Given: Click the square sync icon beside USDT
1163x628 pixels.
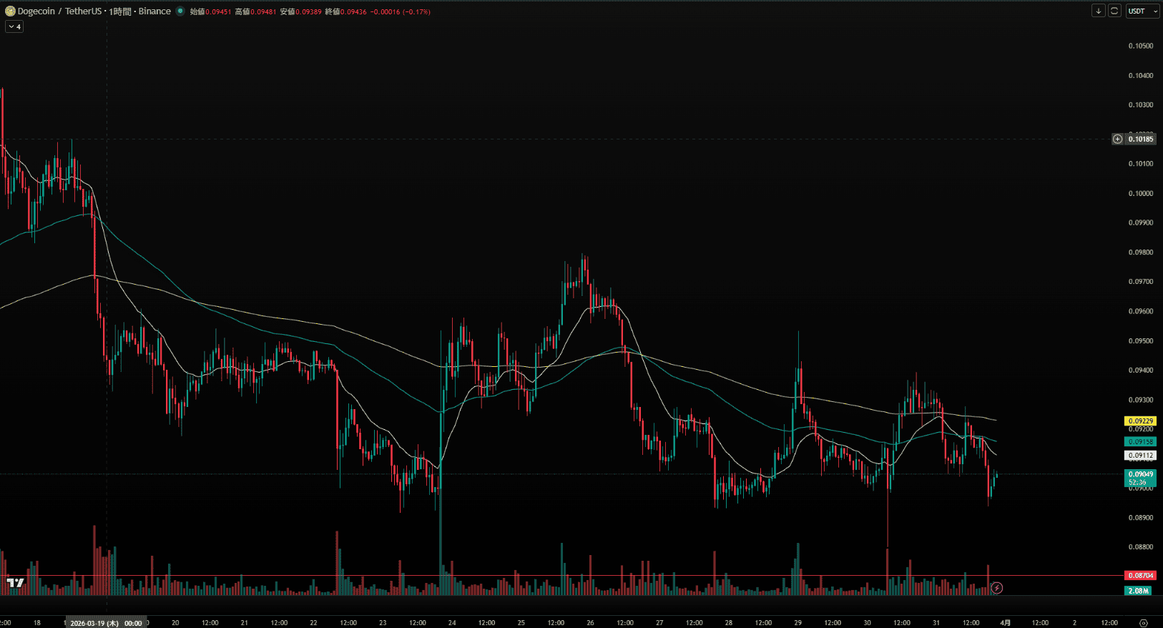Looking at the screenshot, I should click(1114, 11).
